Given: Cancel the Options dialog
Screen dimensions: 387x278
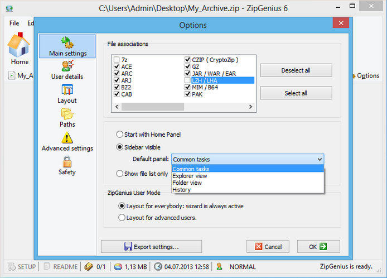Looking at the screenshot, I should pyautogui.click(x=268, y=247).
